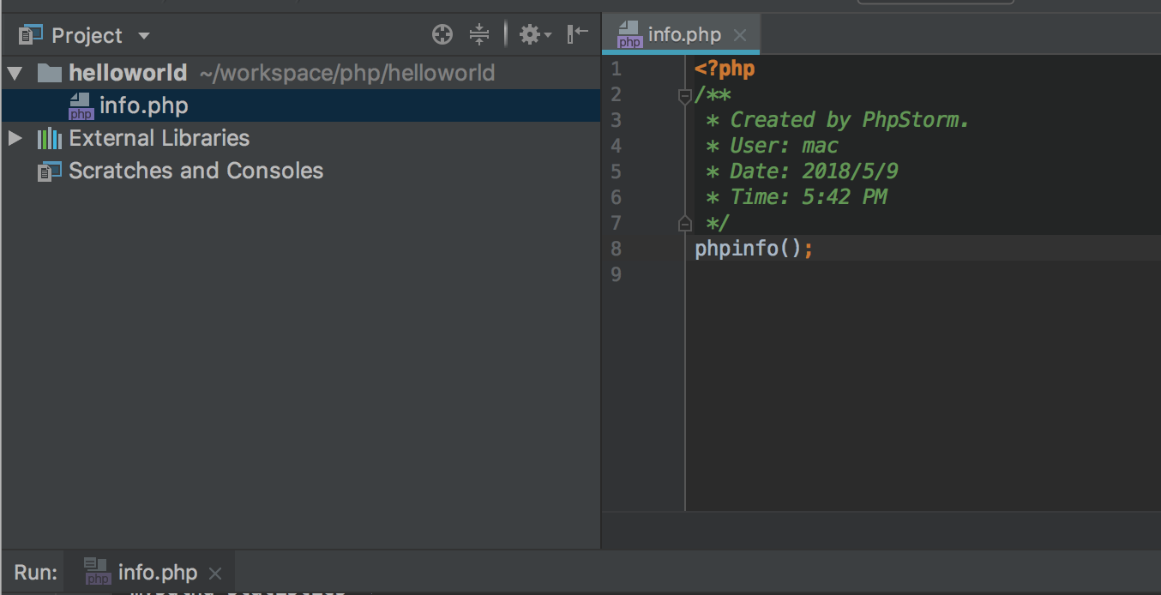Fold the doc comment at line 2
This screenshot has height=595, width=1161.
point(684,95)
